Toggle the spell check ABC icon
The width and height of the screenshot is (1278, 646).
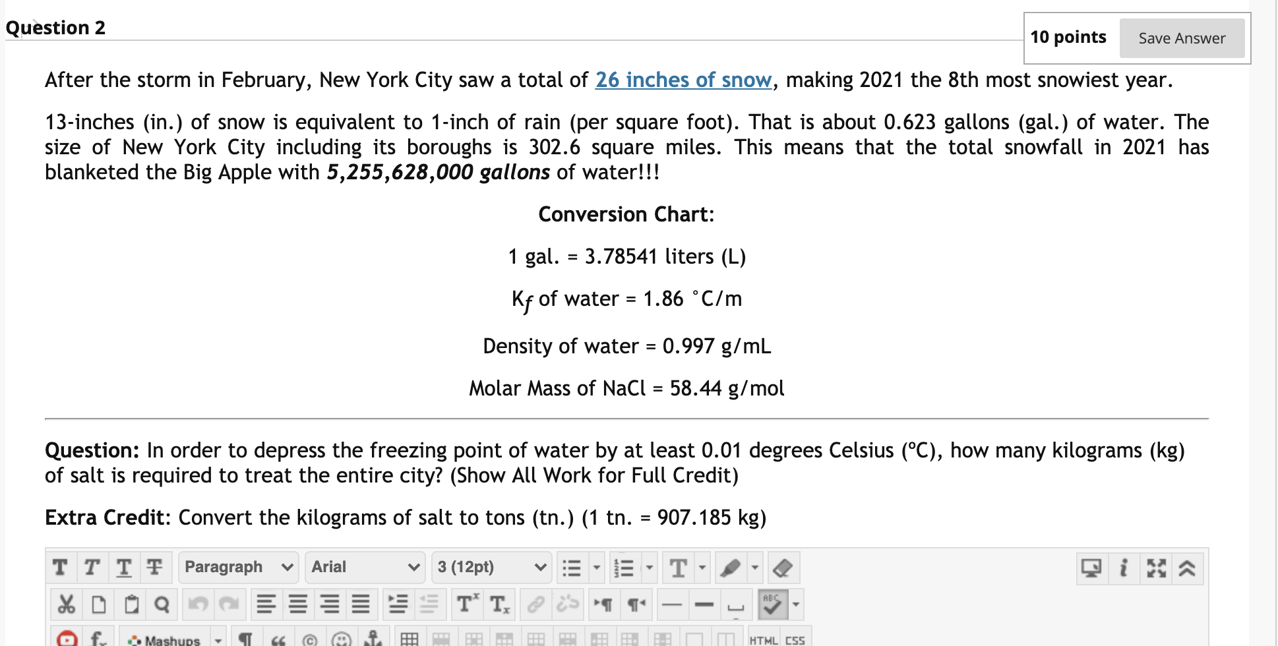772,604
